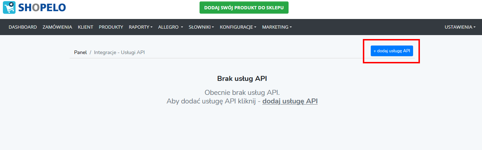
Task: Go to ZAMÓWIENIA in the navigation bar
Action: [x=57, y=27]
